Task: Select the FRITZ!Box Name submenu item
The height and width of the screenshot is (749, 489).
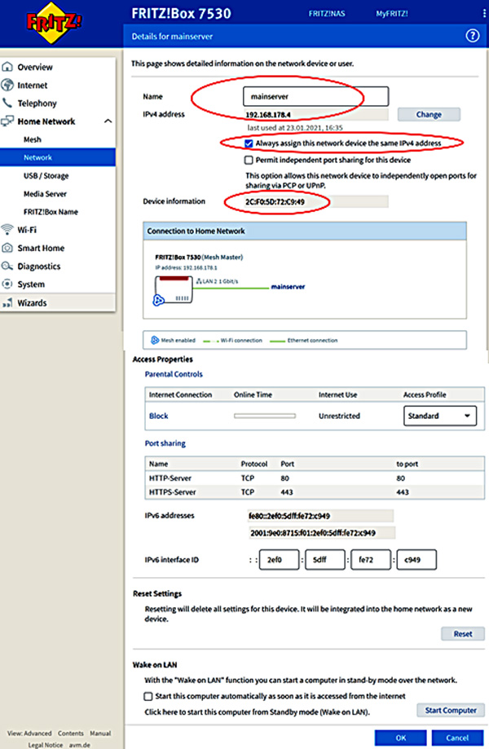Action: pos(51,212)
